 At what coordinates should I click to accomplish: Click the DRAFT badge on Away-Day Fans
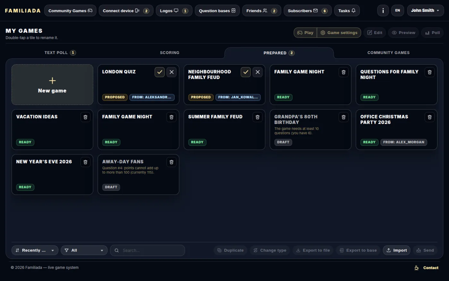point(111,187)
